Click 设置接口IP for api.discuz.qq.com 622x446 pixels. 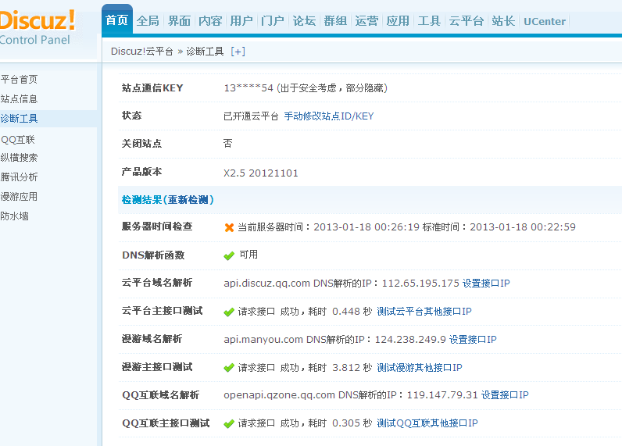coord(486,284)
